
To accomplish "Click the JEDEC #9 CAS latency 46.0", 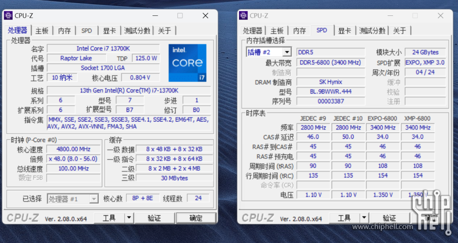I will (x=313, y=137).
